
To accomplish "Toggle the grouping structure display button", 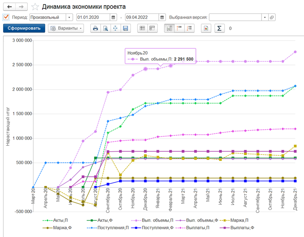I will [169, 28].
